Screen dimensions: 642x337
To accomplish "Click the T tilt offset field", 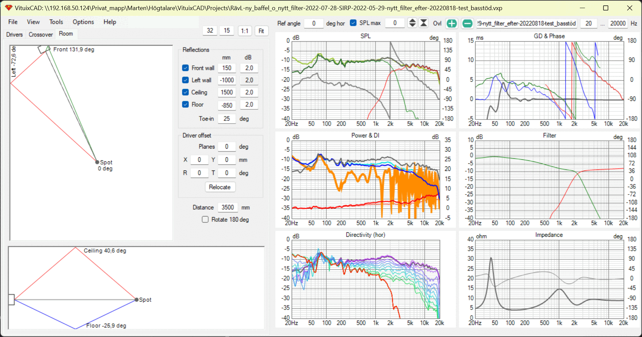I will (x=227, y=173).
